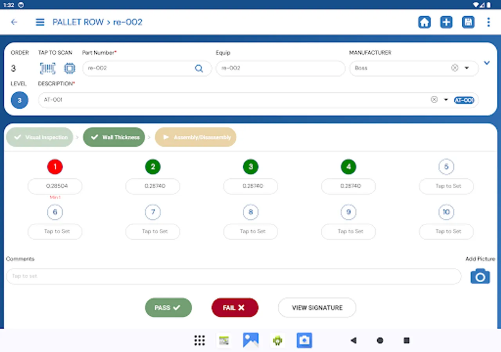Tap the NFC chip scan icon
Viewport: 501px width, 352px height.
pyautogui.click(x=70, y=68)
